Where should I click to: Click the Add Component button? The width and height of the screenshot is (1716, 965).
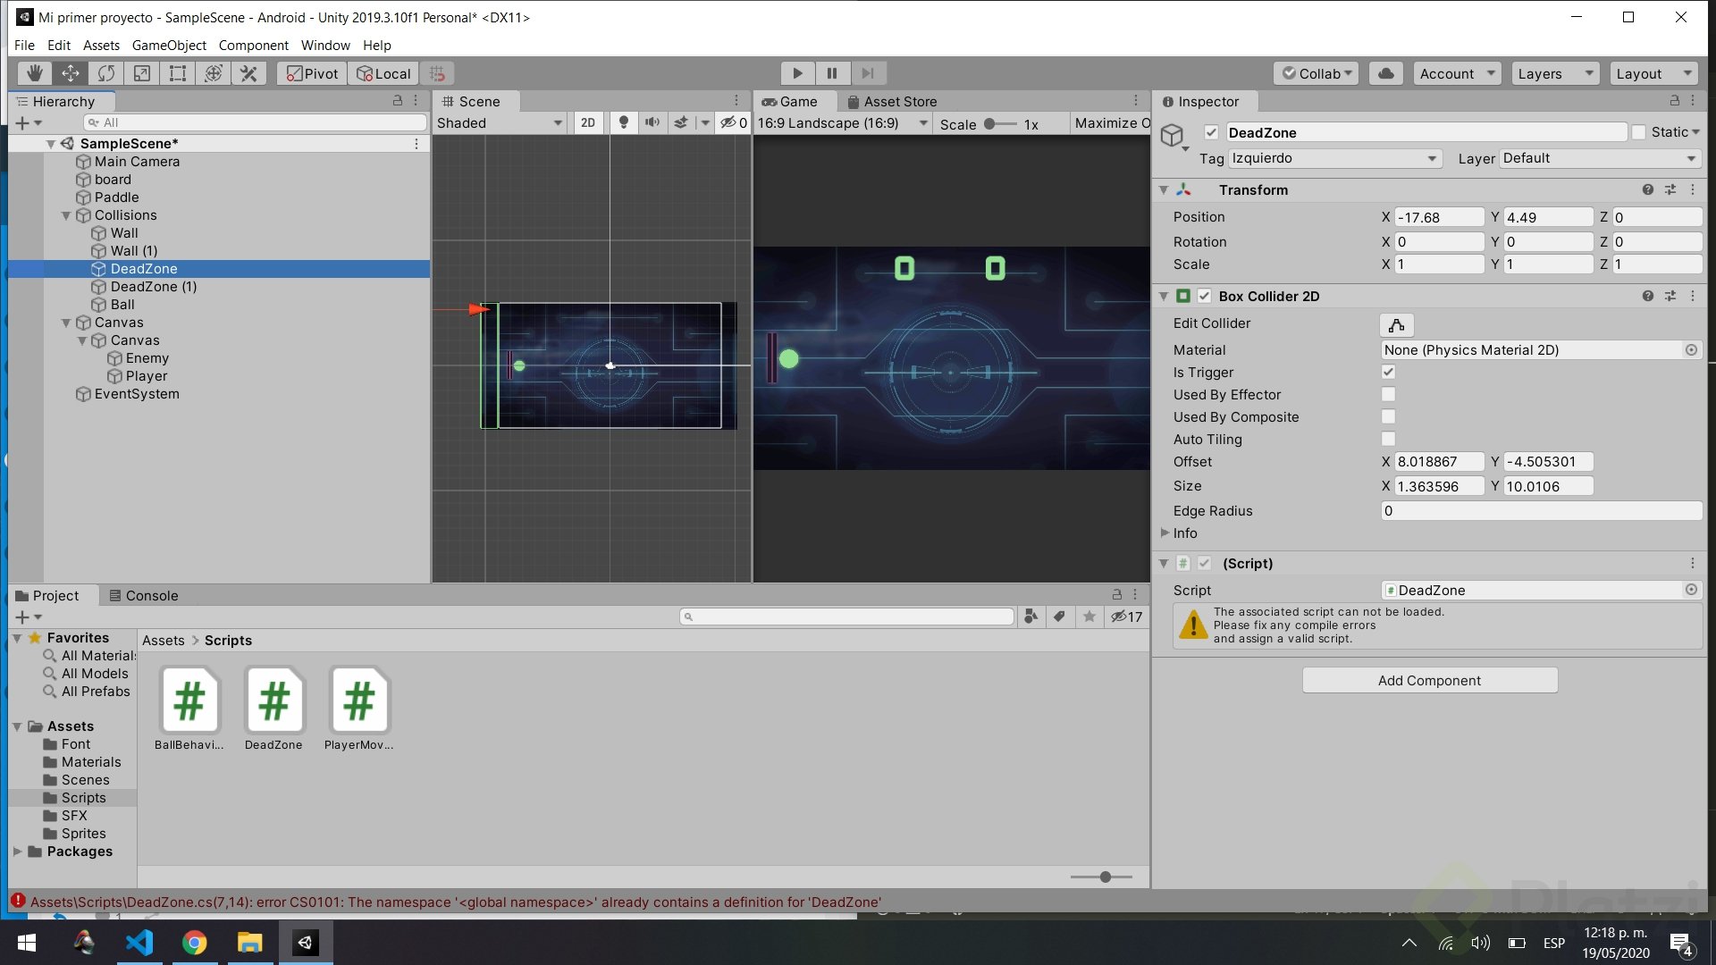(1429, 680)
